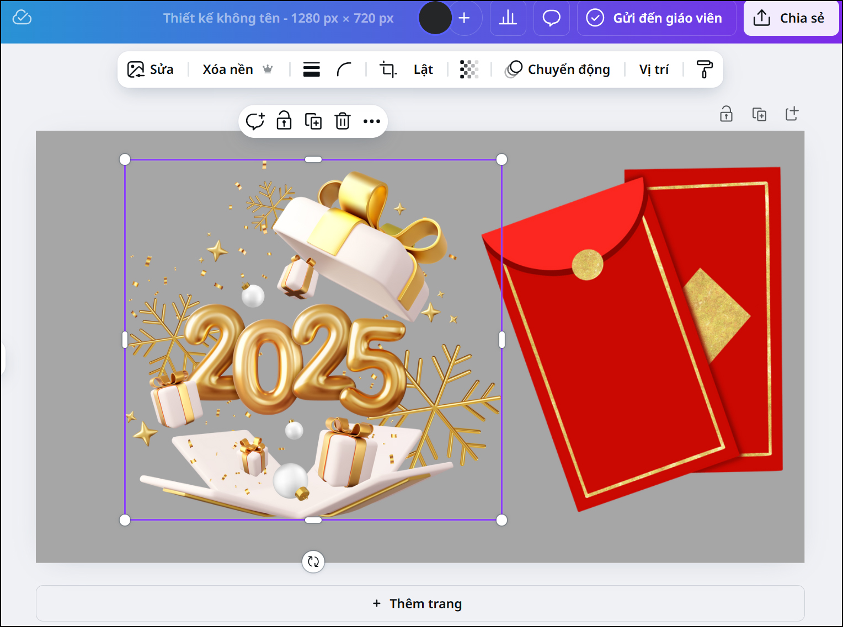Select the crop tool icon
This screenshot has height=627, width=843.
pos(388,69)
